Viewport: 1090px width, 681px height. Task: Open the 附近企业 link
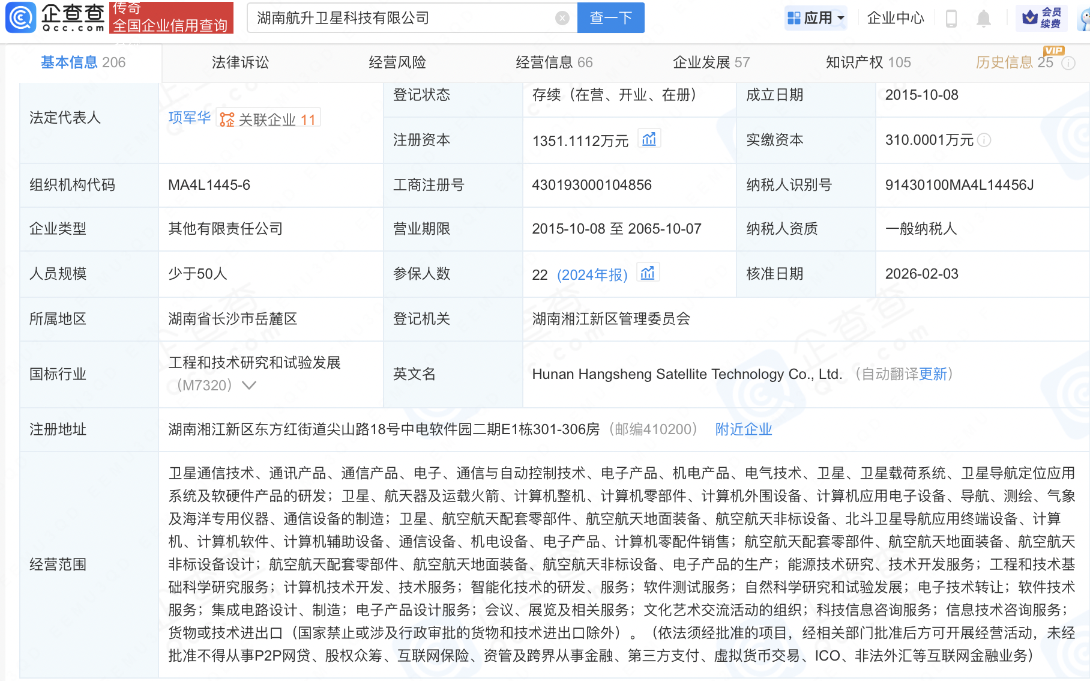pyautogui.click(x=743, y=429)
